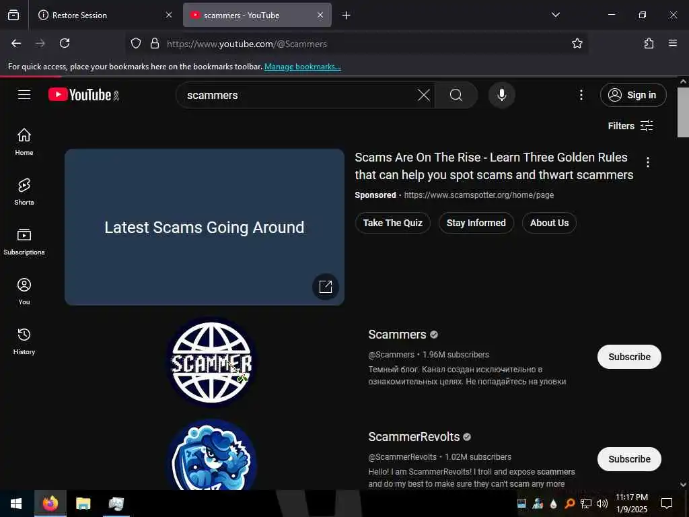Image resolution: width=689 pixels, height=517 pixels.
Task: Open the Scams Are On The Rise ad title
Action: [x=494, y=166]
